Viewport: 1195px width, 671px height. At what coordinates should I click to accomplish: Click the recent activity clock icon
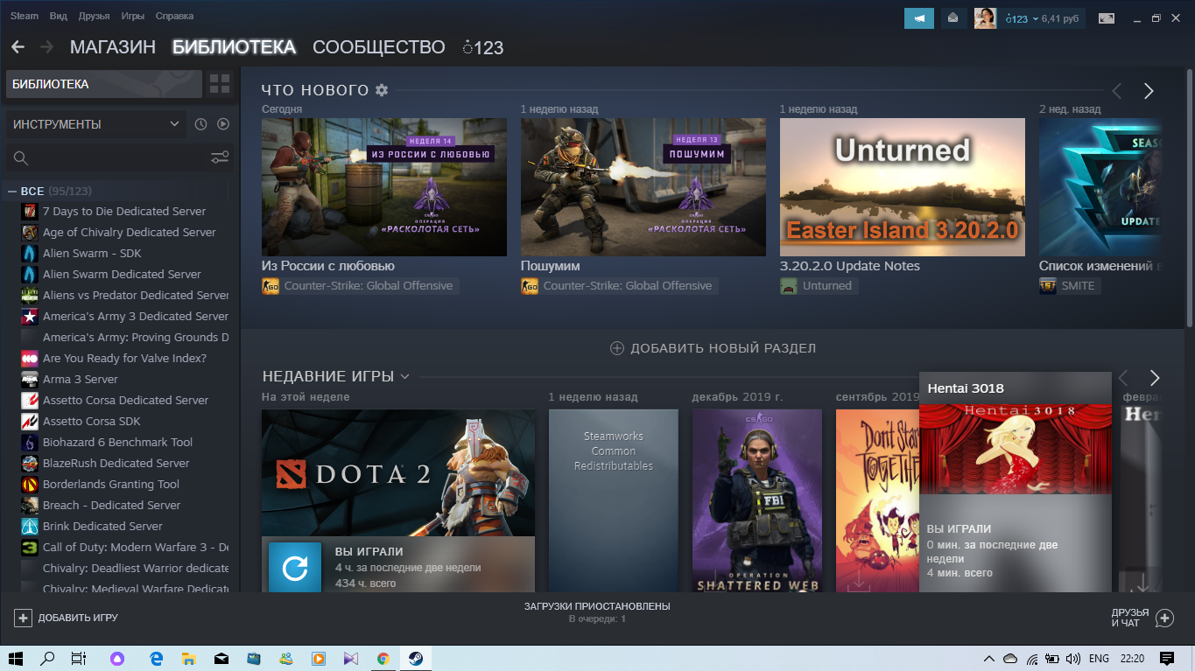(200, 124)
